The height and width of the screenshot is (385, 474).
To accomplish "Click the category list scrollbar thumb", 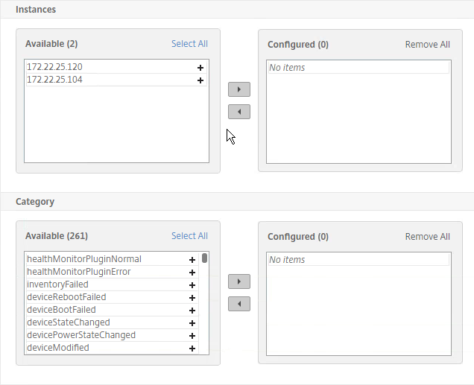I will coord(205,258).
